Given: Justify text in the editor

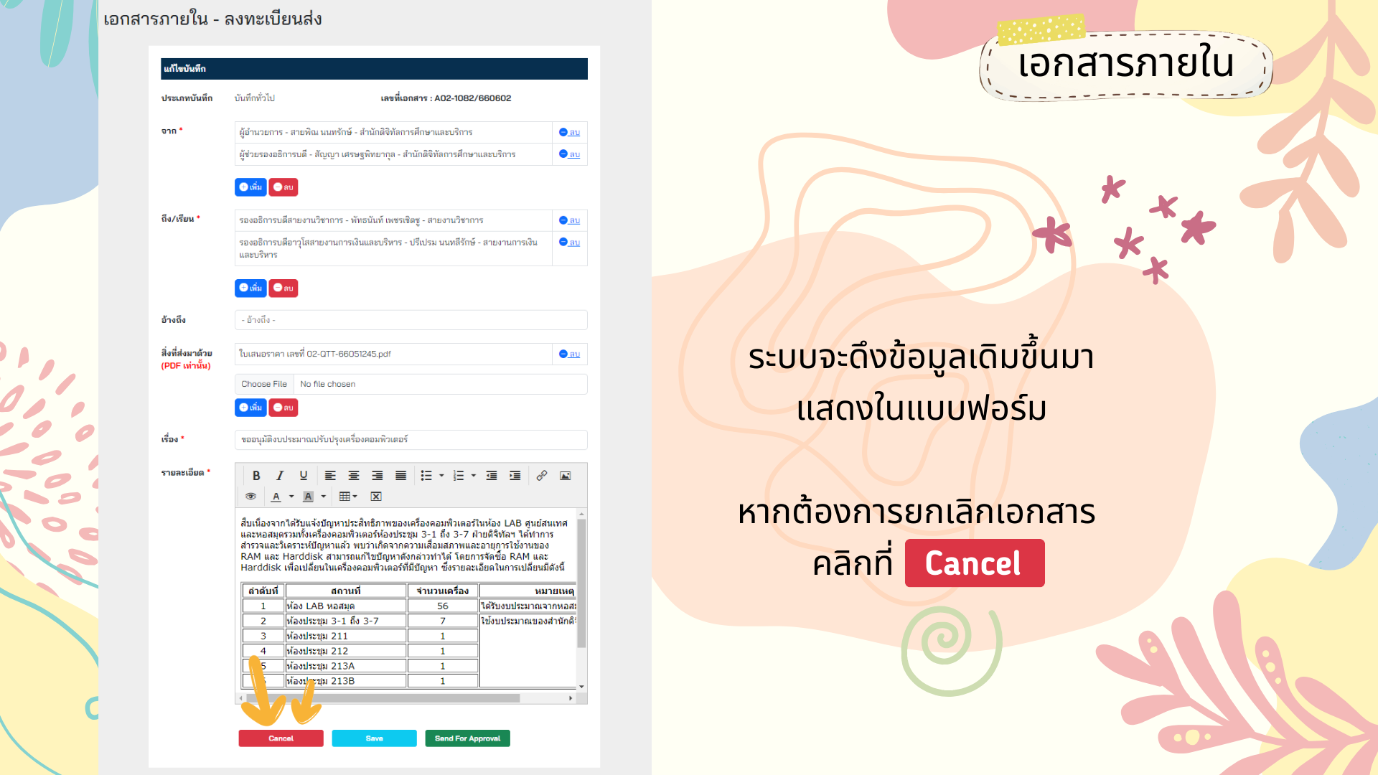Looking at the screenshot, I should tap(401, 476).
